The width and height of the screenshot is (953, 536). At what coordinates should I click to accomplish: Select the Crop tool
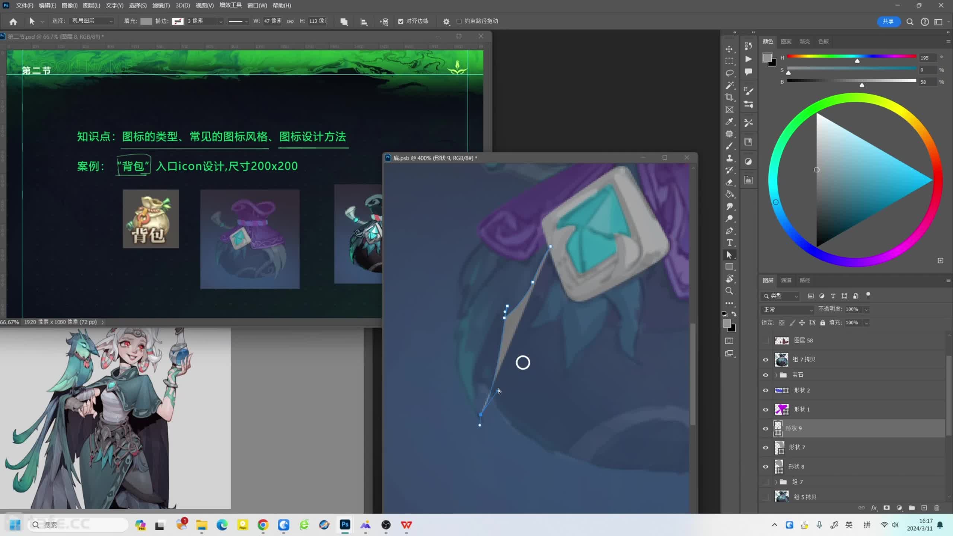coord(729,97)
